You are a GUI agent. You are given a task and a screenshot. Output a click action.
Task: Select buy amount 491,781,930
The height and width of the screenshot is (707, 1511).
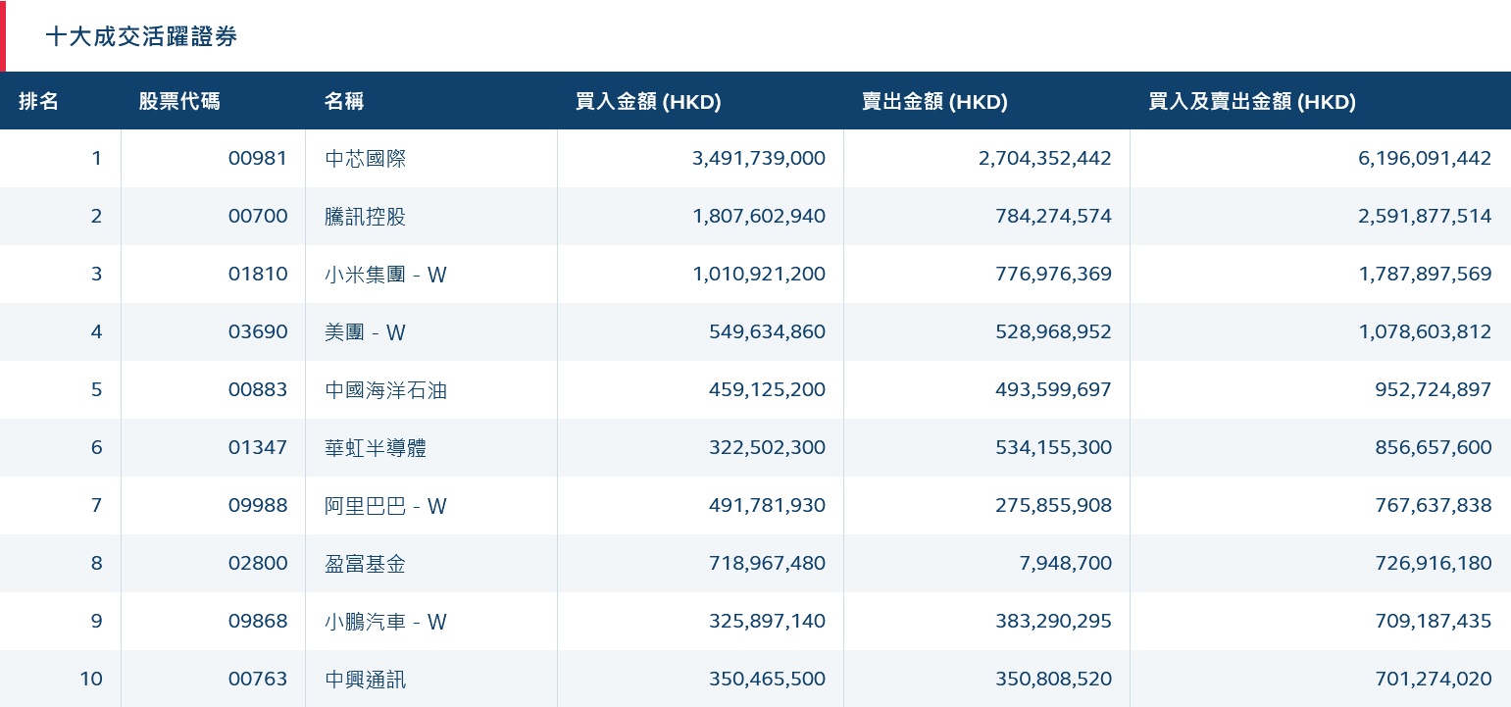tap(767, 505)
